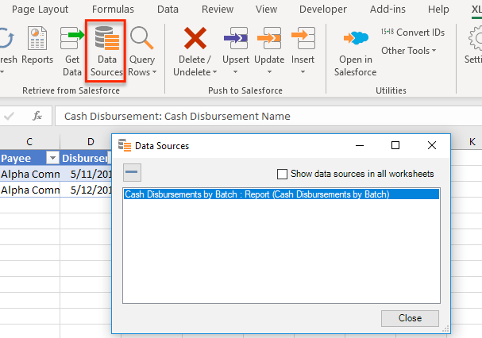Image resolution: width=482 pixels, height=338 pixels.
Task: Click the Query Rows magnifier icon
Action: [x=141, y=38]
